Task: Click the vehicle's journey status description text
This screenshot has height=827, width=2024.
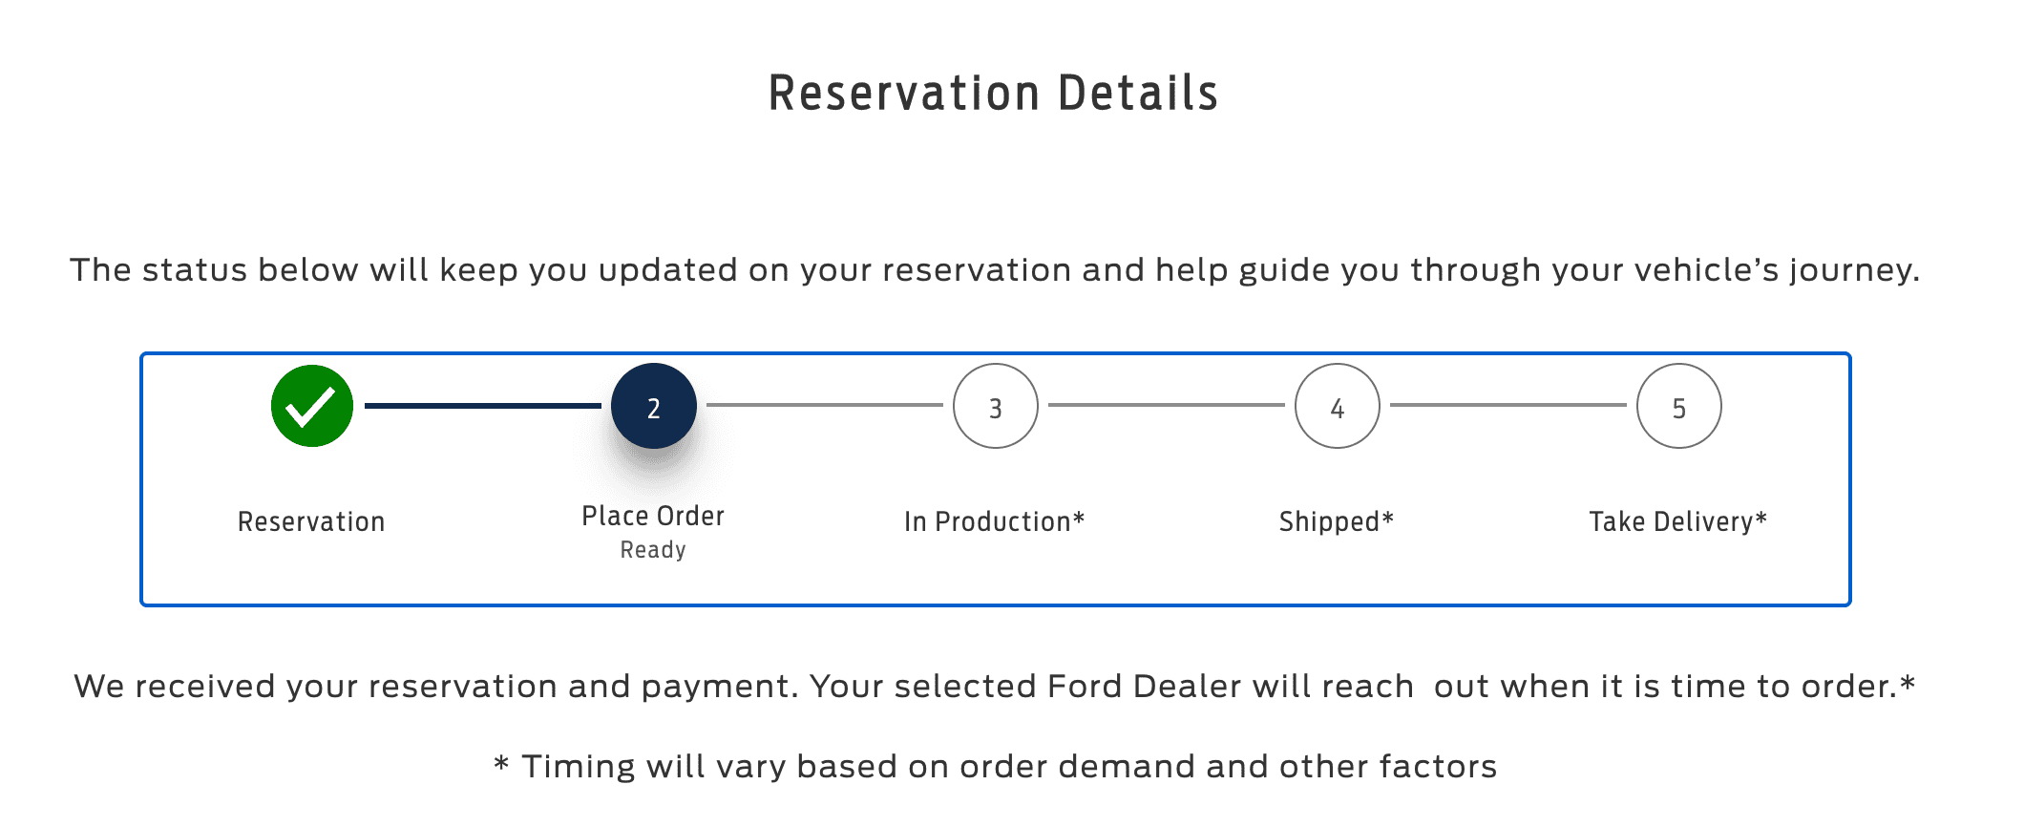Action: coord(995,270)
